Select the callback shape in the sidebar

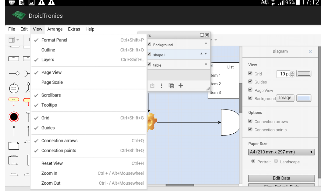click(x=13, y=160)
